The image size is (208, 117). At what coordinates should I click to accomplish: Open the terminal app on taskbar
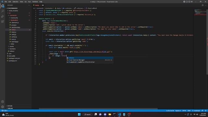click(x=114, y=114)
